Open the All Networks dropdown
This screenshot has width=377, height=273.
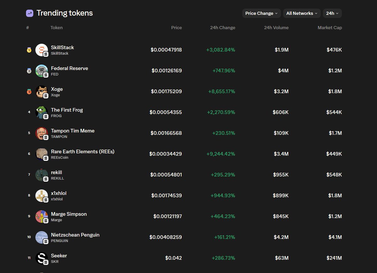(302, 13)
